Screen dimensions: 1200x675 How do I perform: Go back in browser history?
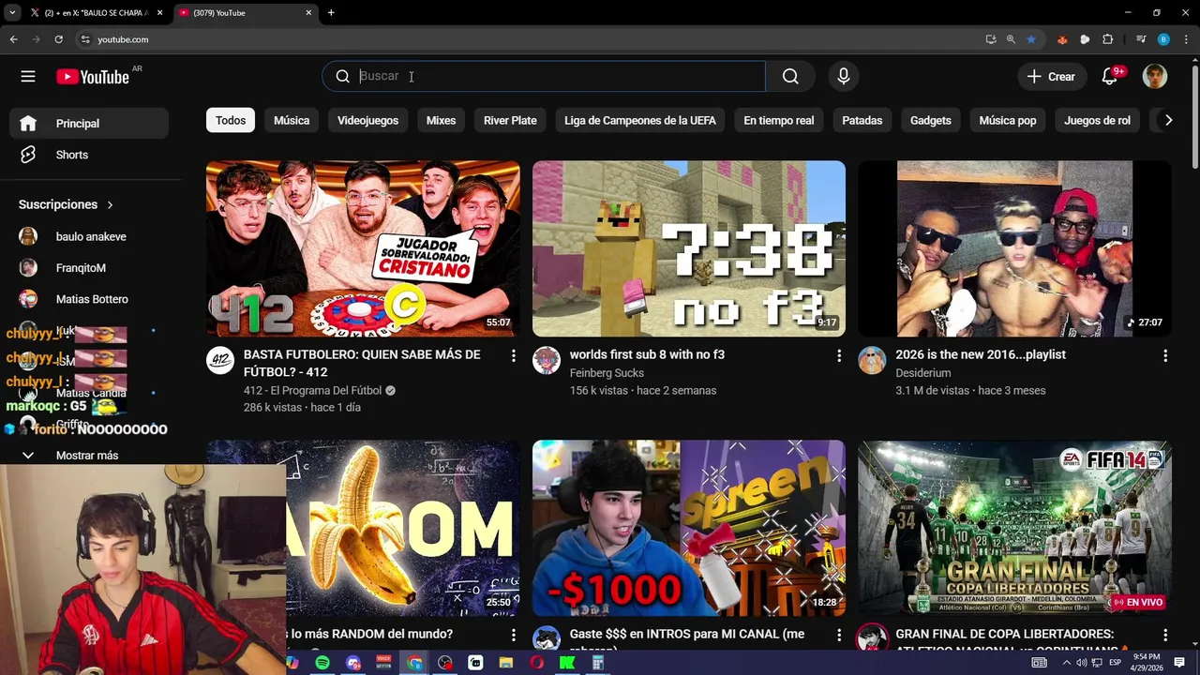pos(13,39)
